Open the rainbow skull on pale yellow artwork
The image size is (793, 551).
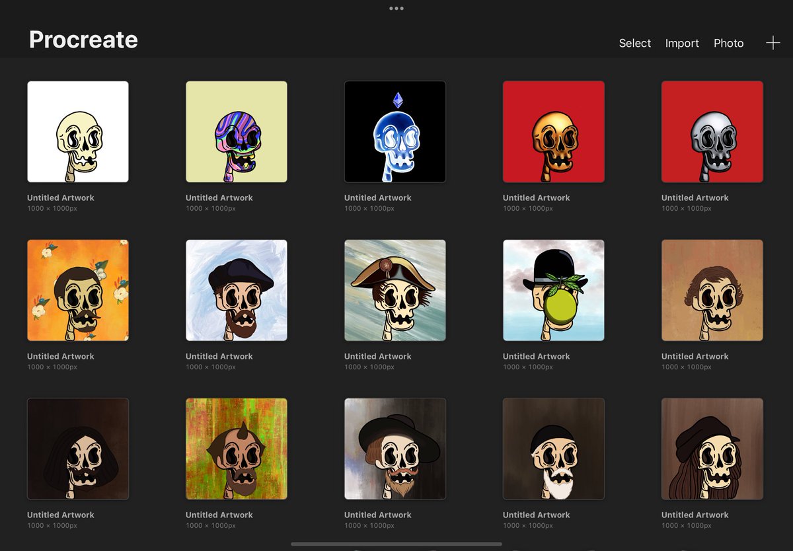point(237,131)
